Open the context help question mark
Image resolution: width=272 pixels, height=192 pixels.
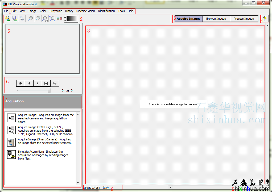[x=265, y=19]
